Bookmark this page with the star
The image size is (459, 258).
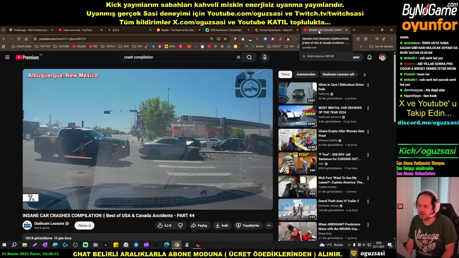point(225,39)
